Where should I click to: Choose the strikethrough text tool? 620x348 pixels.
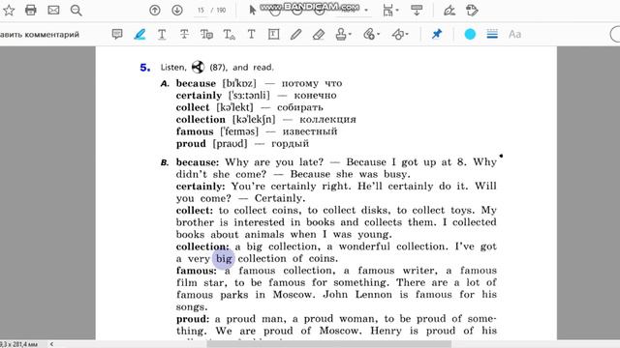click(x=184, y=35)
